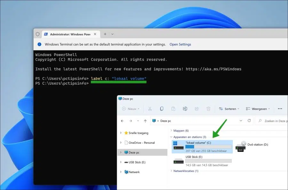This screenshot has width=288, height=190.
Task: Go back with the Explorer back arrow
Action: click(122, 121)
